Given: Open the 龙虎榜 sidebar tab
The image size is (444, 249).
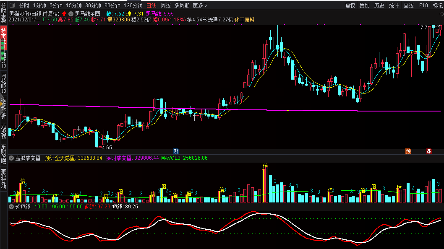Looking at the screenshot, I should click(3, 131).
